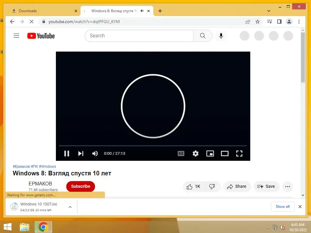This screenshot has width=311, height=233.
Task: Share this video
Action: (237, 187)
